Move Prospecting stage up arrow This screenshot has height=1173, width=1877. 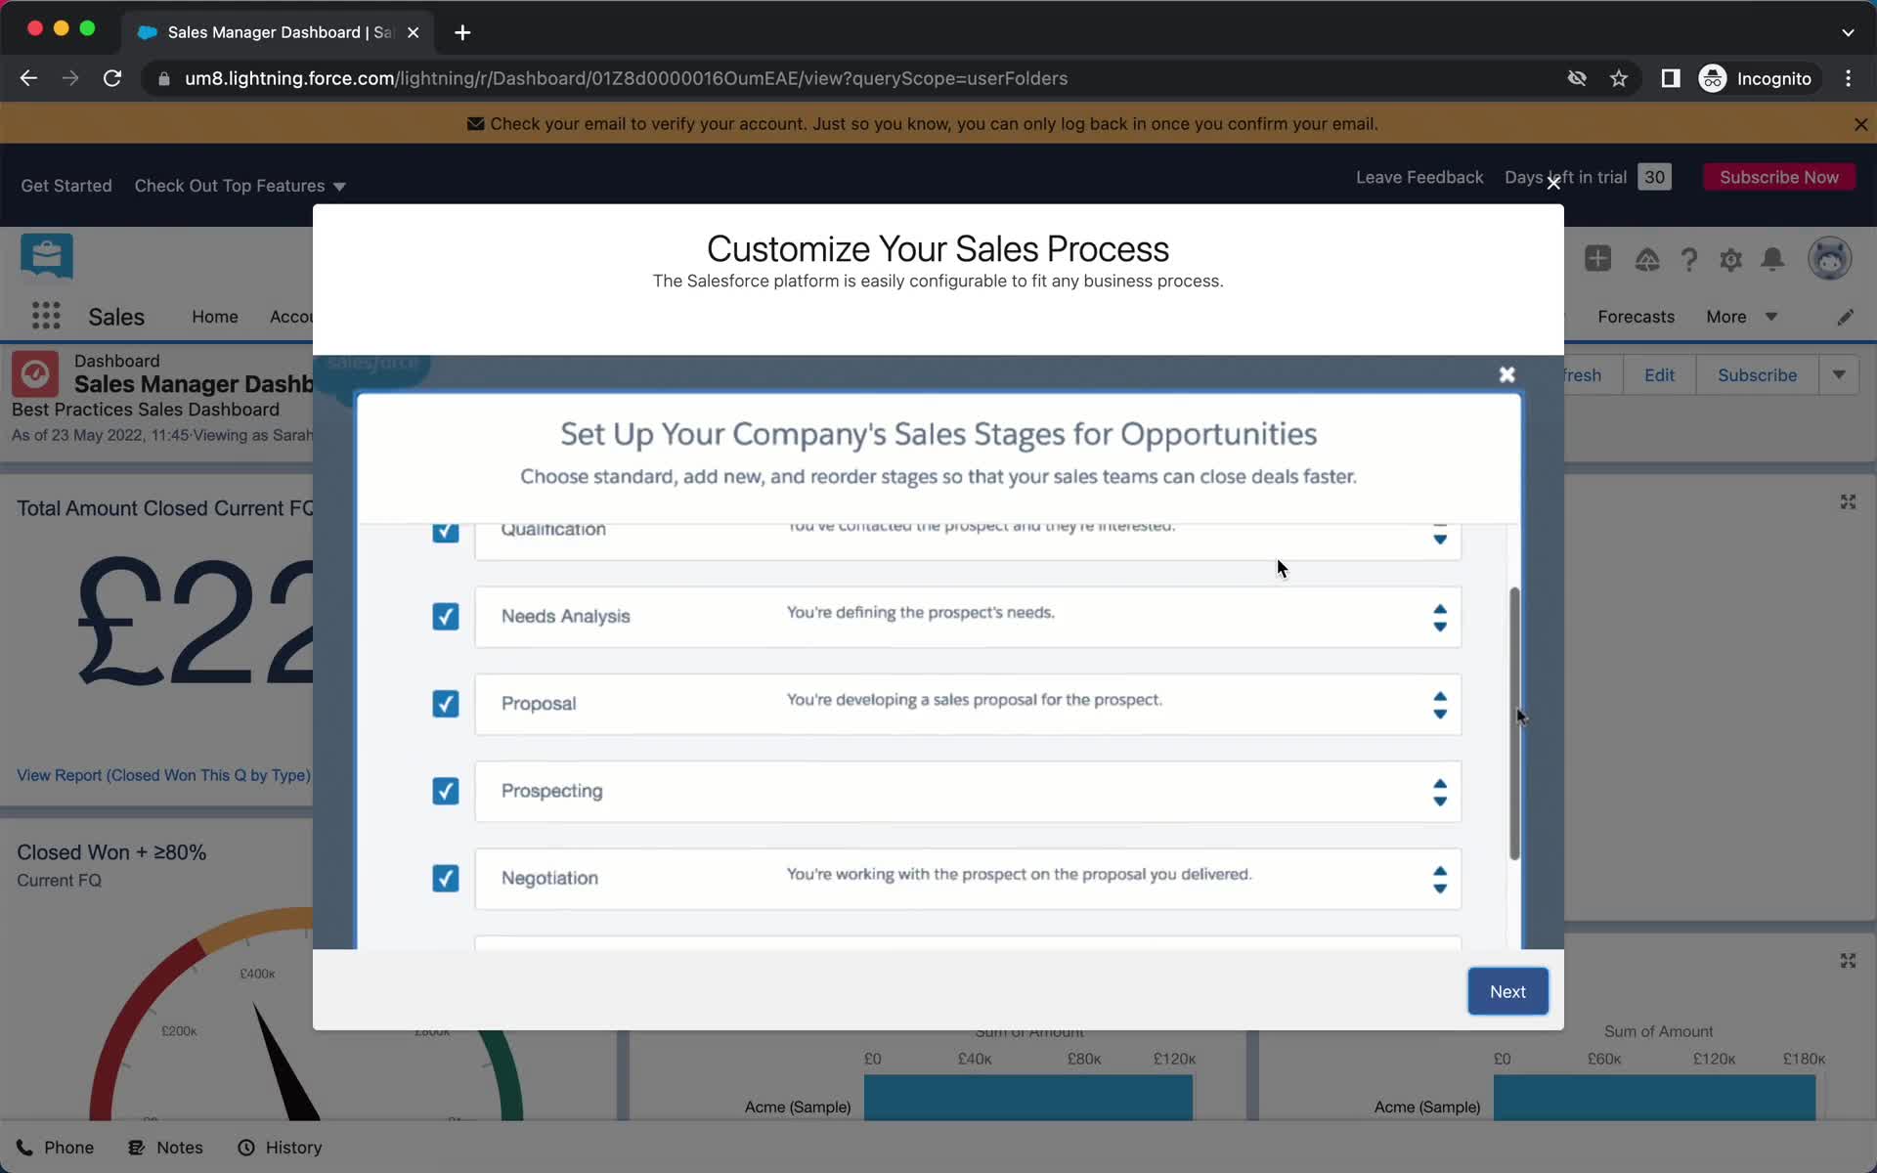pyautogui.click(x=1440, y=783)
